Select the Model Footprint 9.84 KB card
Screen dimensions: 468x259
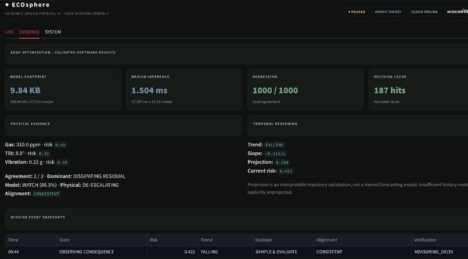coord(63,90)
